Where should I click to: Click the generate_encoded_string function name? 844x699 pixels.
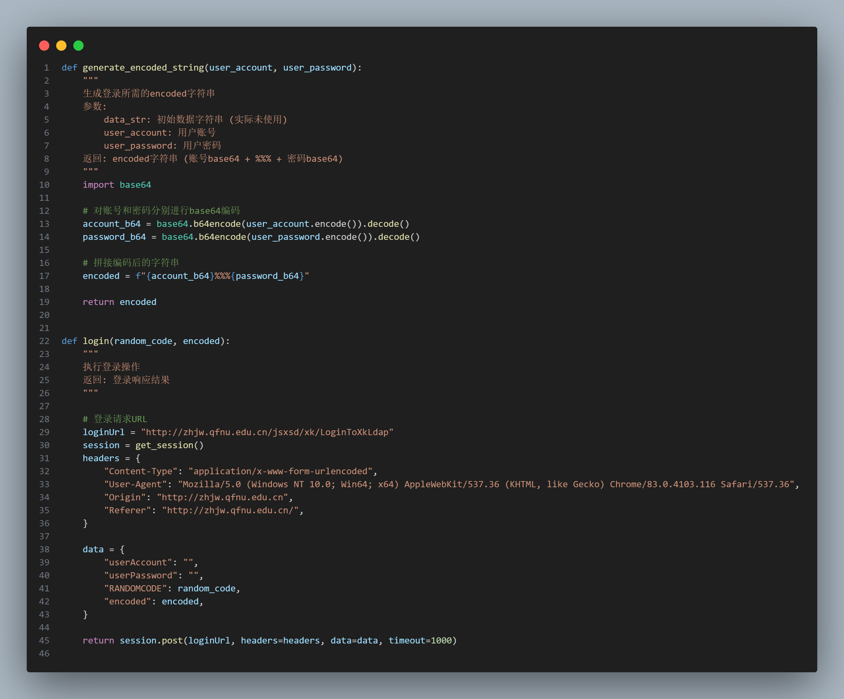pyautogui.click(x=143, y=68)
